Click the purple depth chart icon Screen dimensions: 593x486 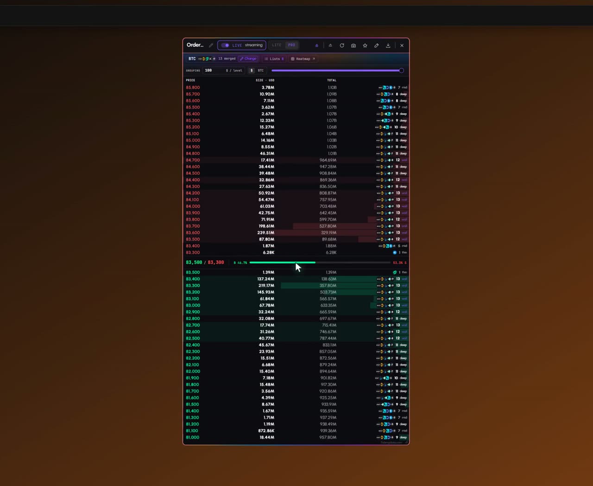click(x=316, y=45)
